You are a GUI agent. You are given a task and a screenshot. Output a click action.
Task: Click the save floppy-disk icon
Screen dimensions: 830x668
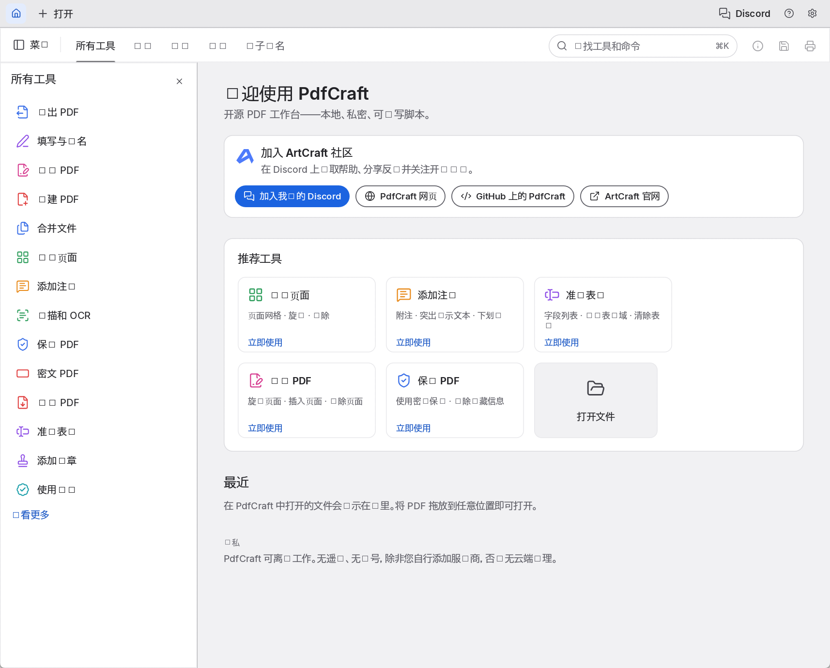784,46
